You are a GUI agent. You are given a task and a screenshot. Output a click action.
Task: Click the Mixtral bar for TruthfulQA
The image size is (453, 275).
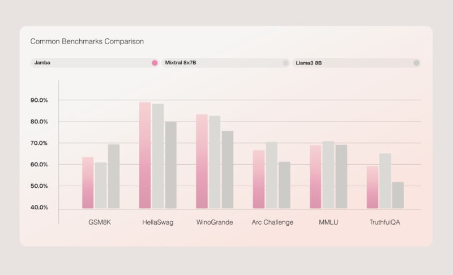pos(385,181)
